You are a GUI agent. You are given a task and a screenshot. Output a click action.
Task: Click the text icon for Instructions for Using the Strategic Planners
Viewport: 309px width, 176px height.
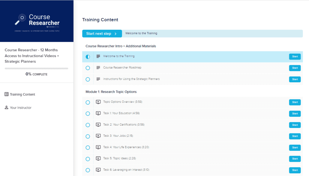pyautogui.click(x=98, y=79)
